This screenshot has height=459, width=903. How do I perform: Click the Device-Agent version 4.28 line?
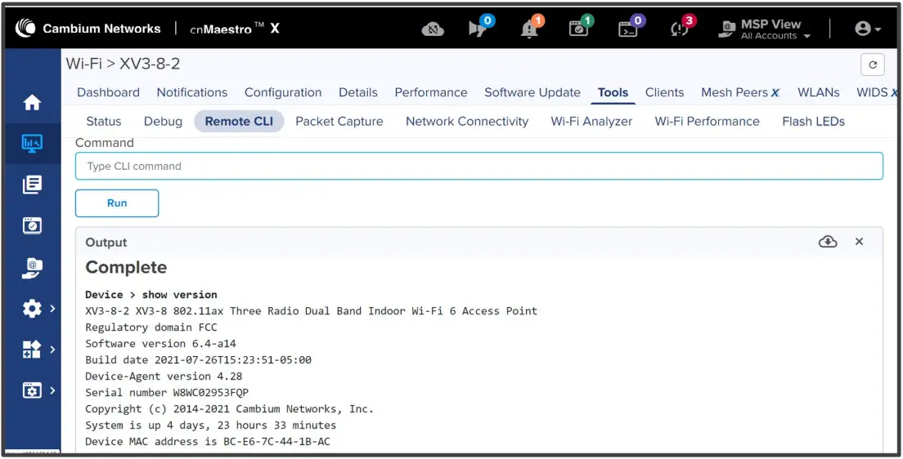[x=164, y=377]
